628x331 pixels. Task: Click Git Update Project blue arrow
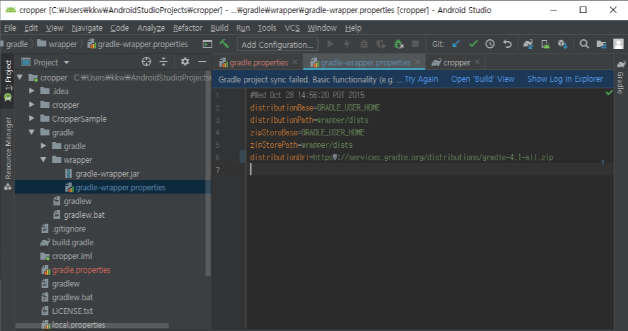pyautogui.click(x=456, y=44)
